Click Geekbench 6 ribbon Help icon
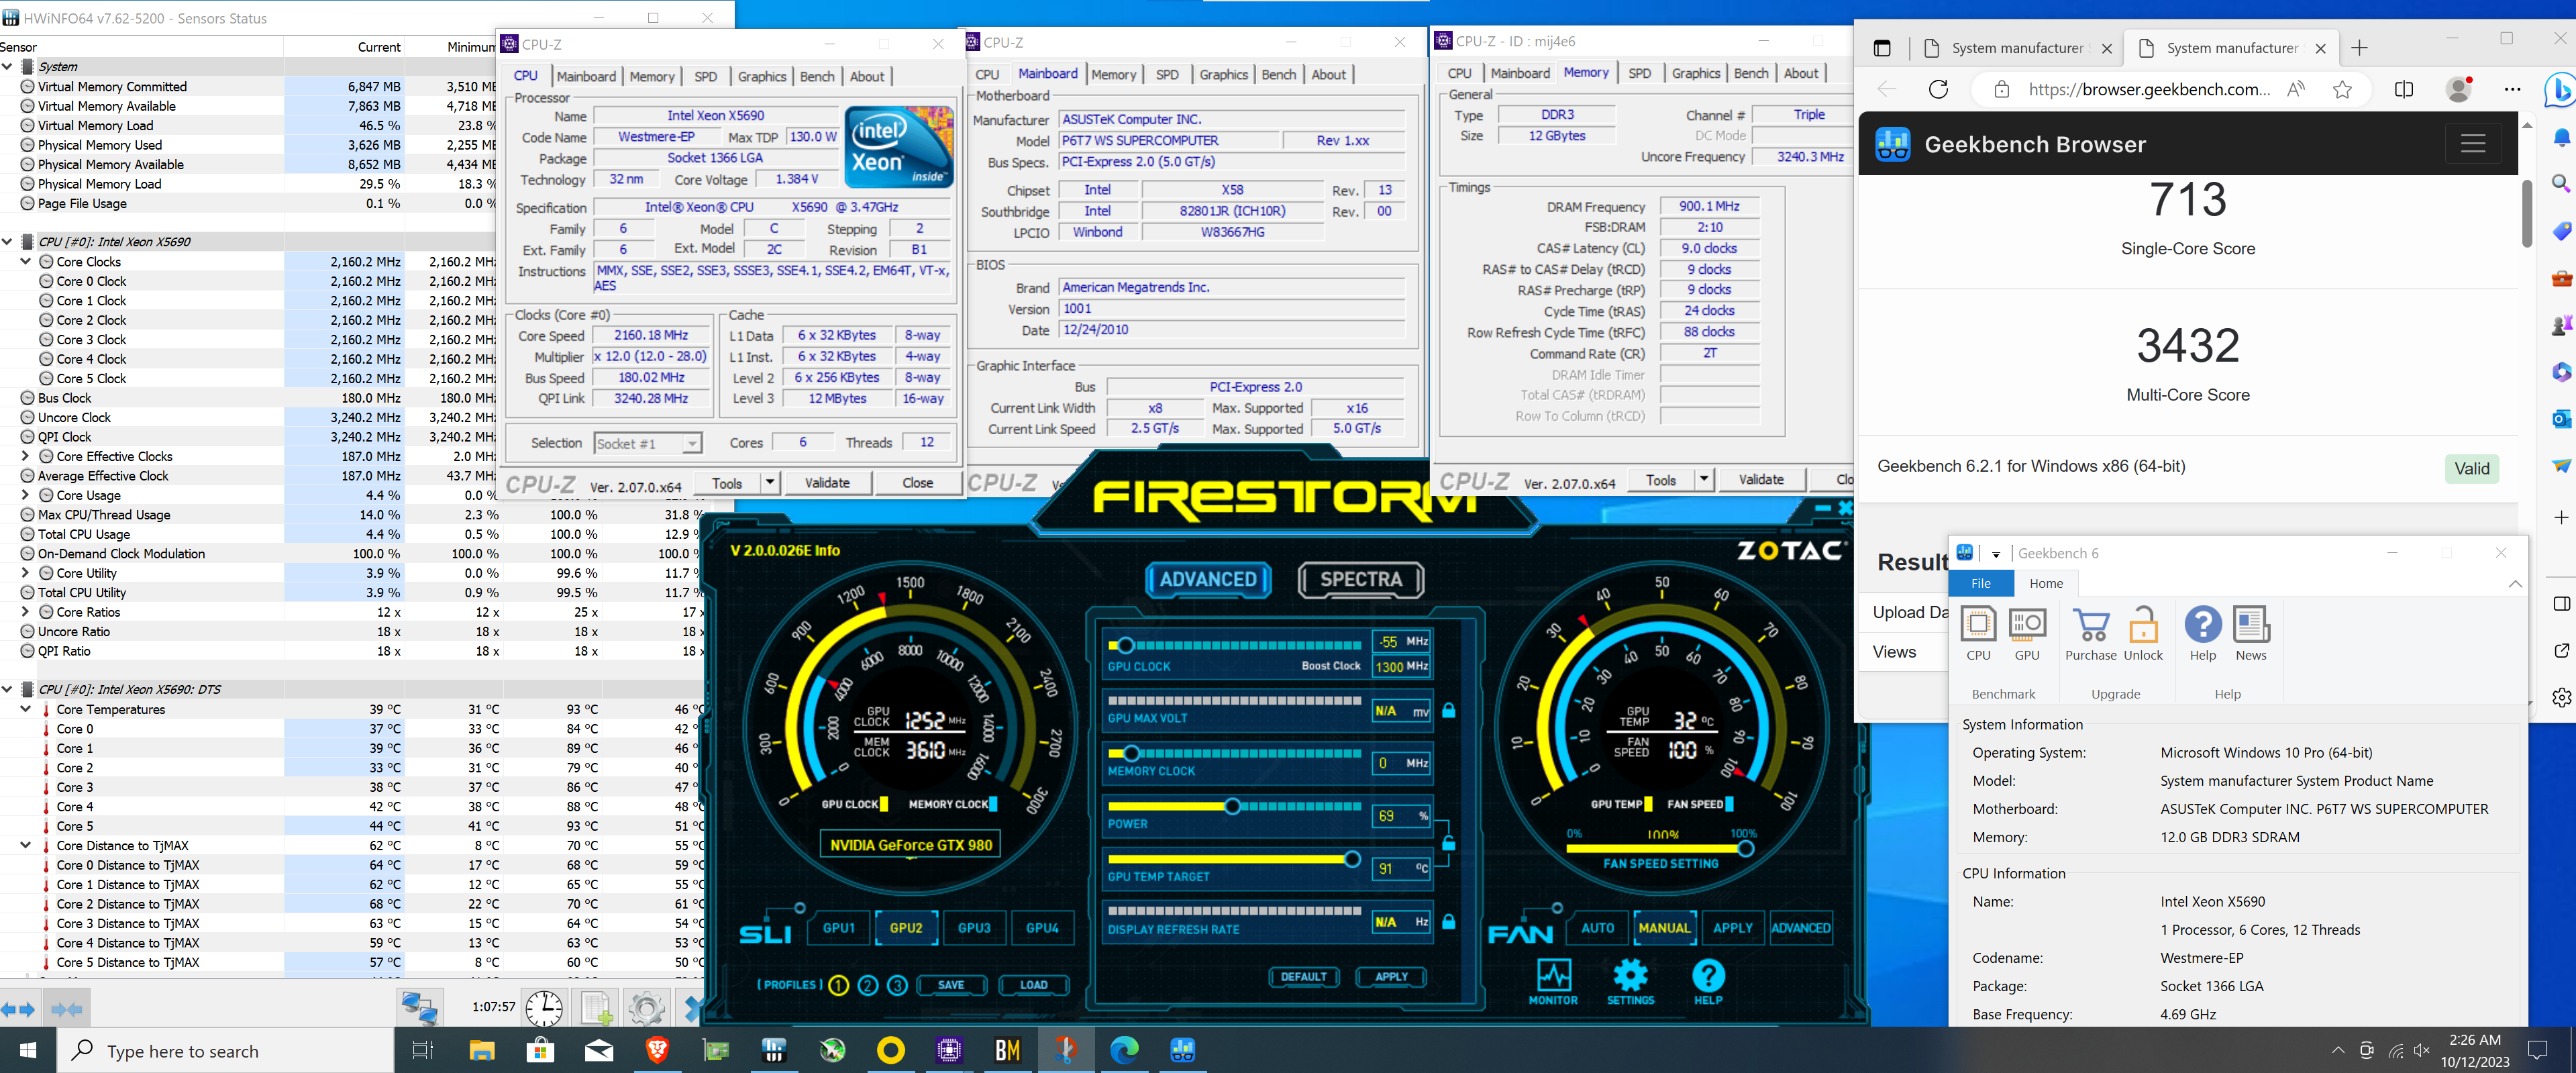2576x1073 pixels. point(2203,633)
